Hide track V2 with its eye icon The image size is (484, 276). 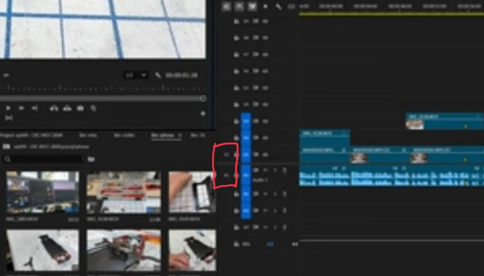coord(265,138)
